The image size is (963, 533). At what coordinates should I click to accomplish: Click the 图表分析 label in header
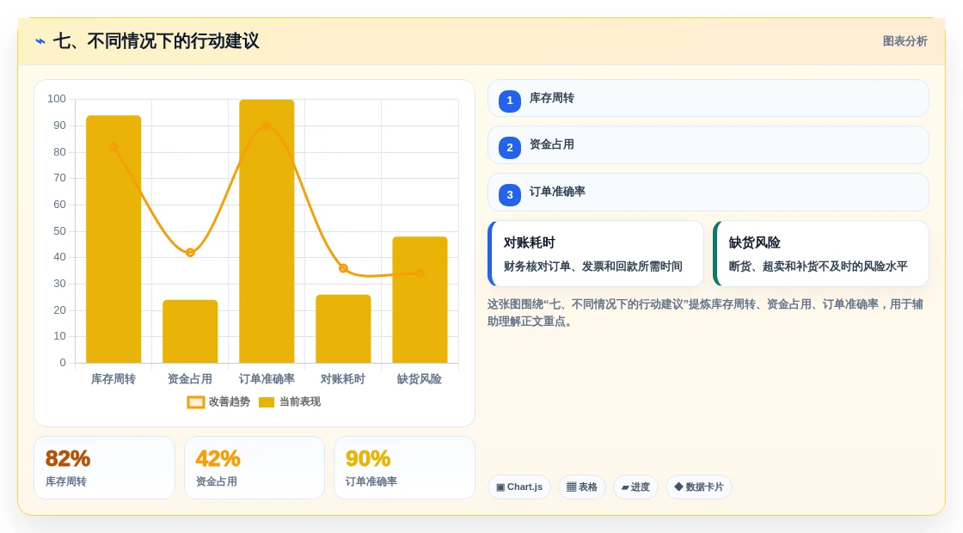[x=905, y=41]
